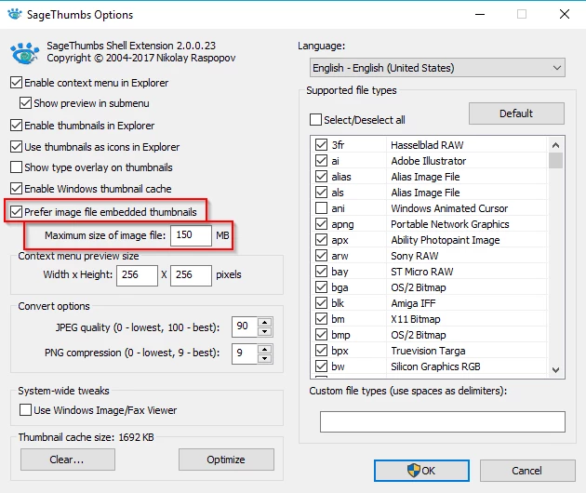Toggle Enable thumbnails in Explorer
Screen dimensions: 586x493
pyautogui.click(x=16, y=126)
